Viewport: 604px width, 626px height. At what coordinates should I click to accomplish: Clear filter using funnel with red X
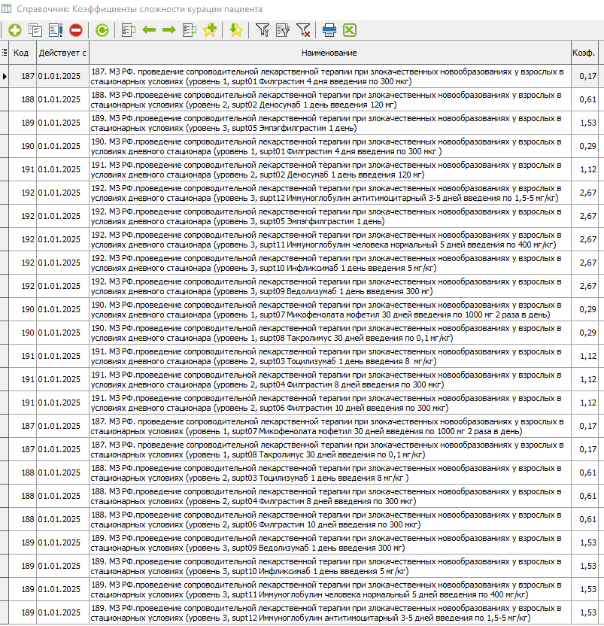point(303,30)
